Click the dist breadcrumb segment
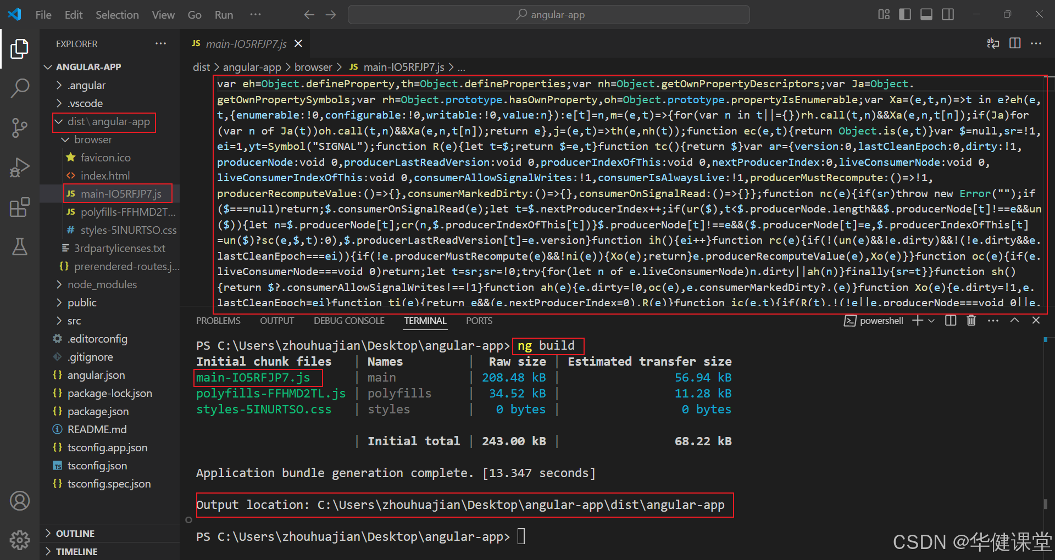Image resolution: width=1055 pixels, height=560 pixels. point(201,67)
